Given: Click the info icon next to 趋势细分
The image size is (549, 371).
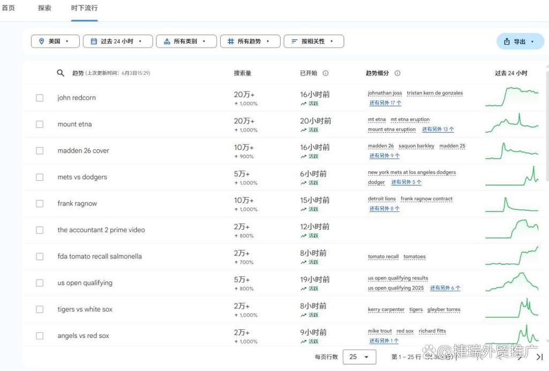Looking at the screenshot, I should [397, 73].
